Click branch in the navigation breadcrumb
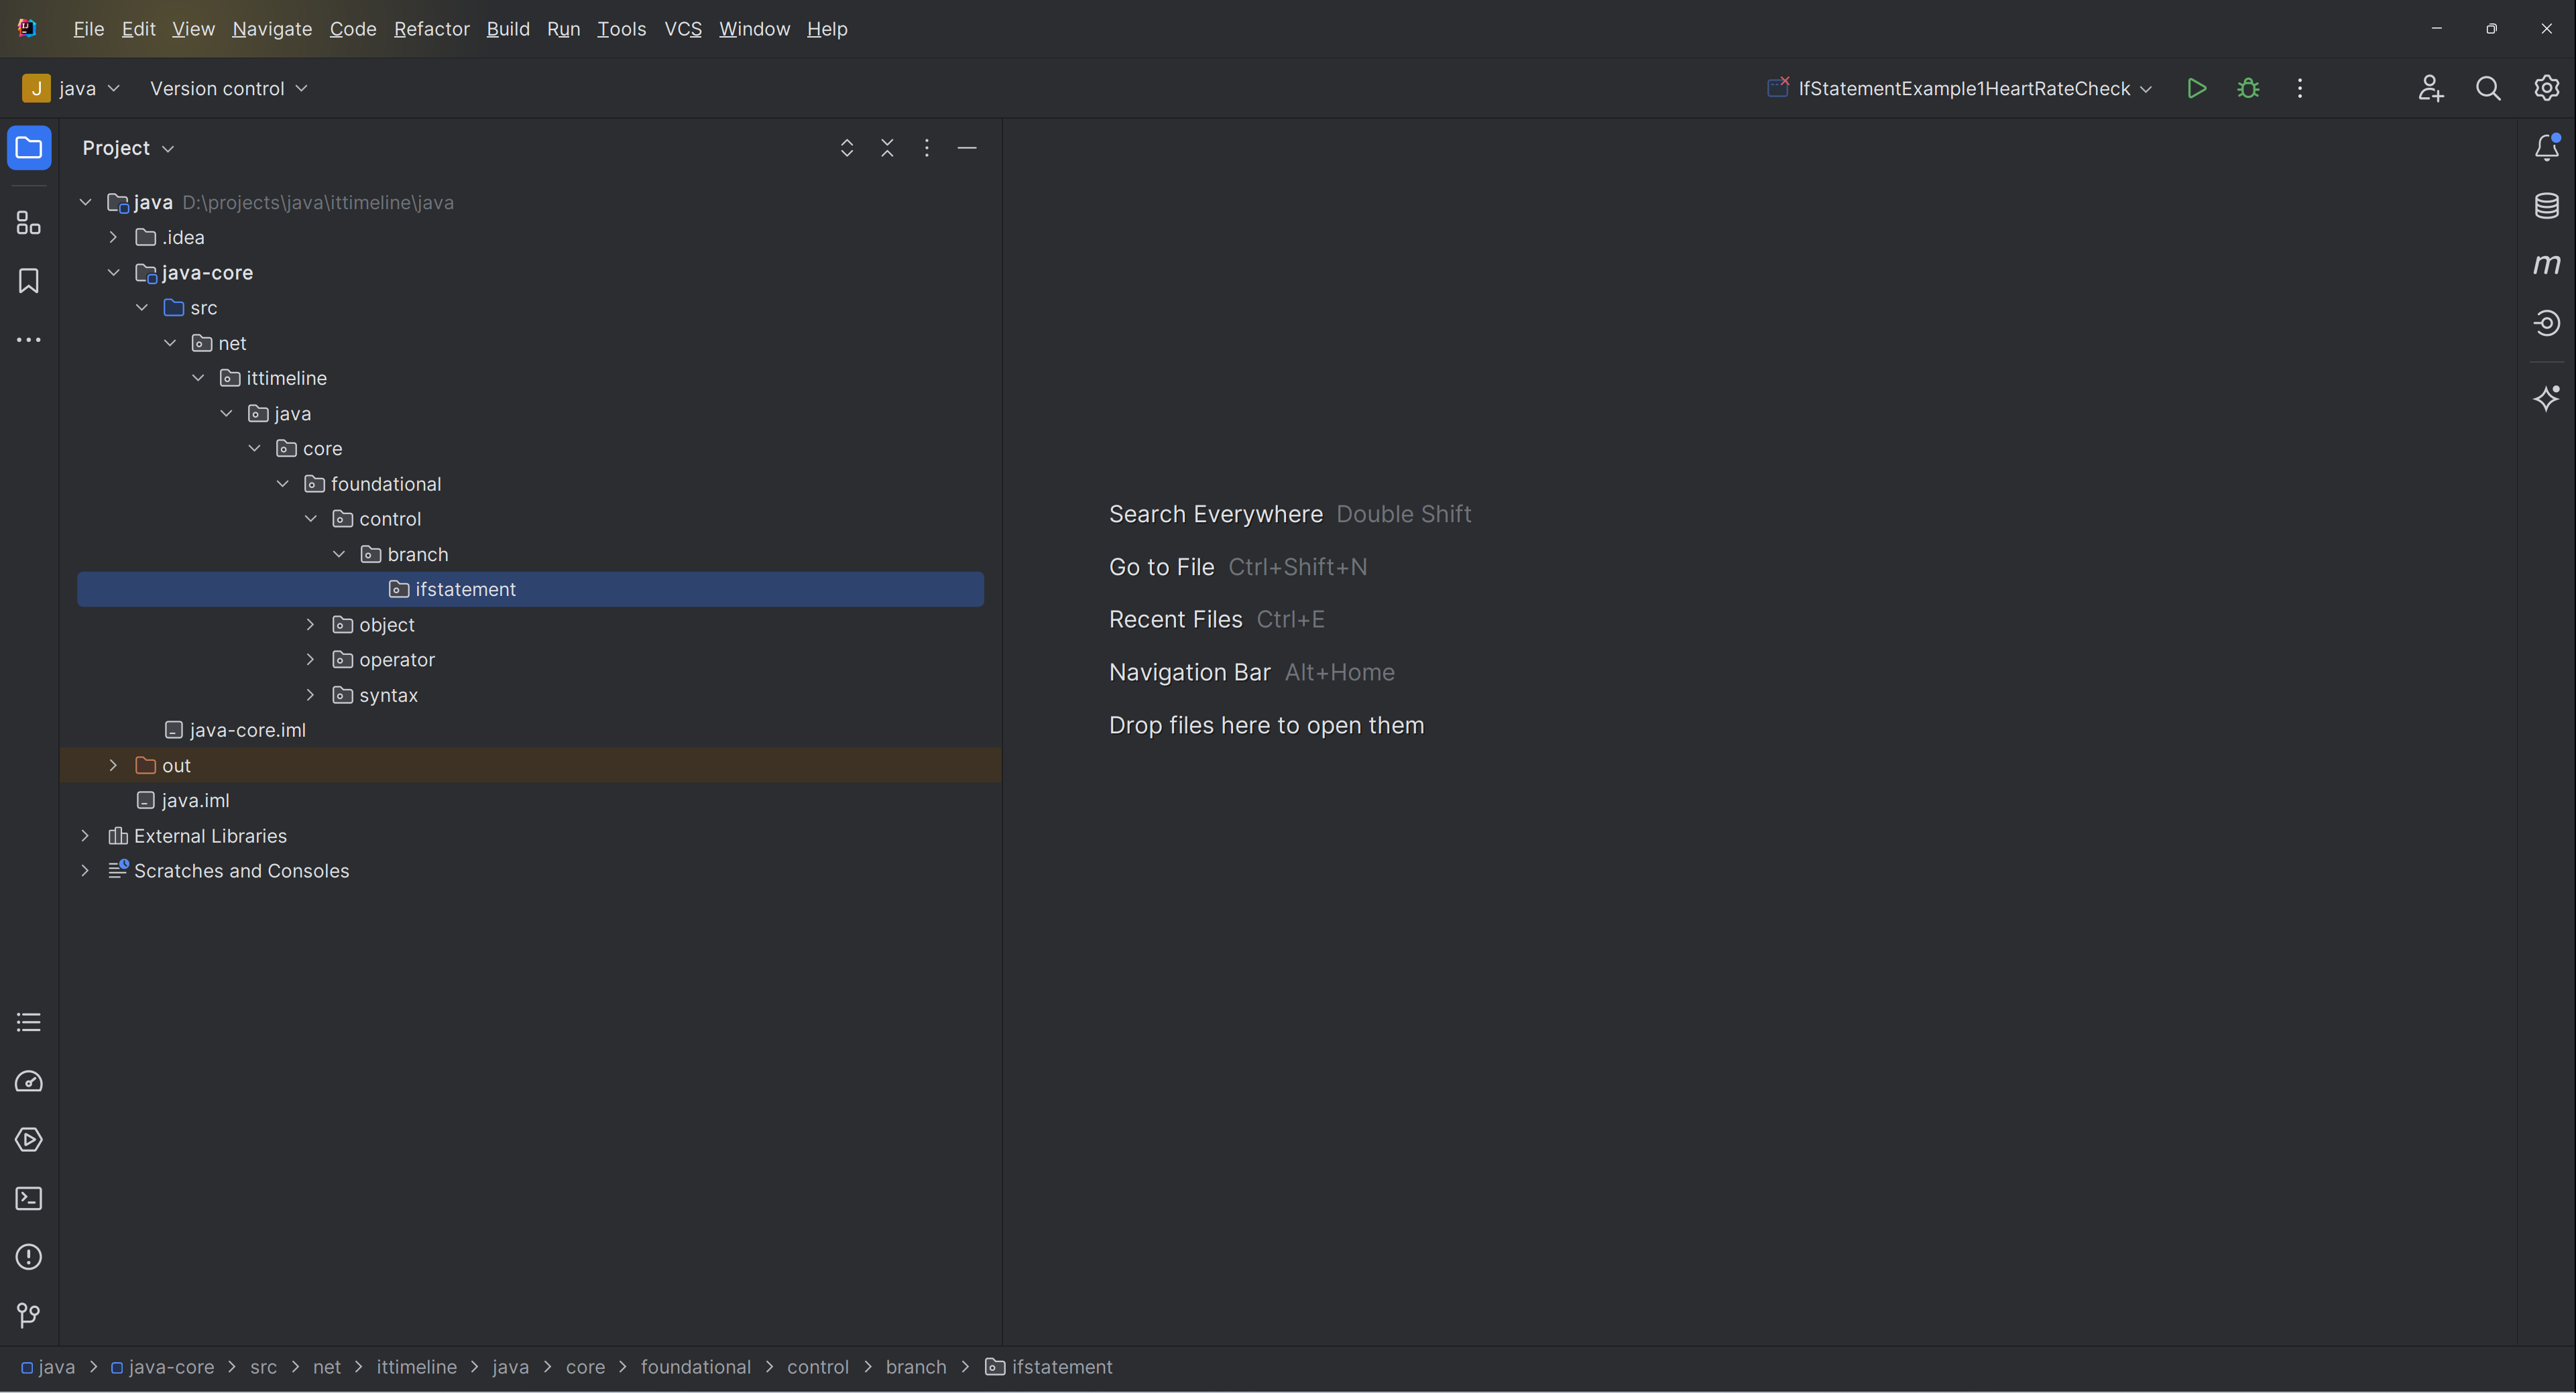Image resolution: width=2576 pixels, height=1393 pixels. click(915, 1367)
